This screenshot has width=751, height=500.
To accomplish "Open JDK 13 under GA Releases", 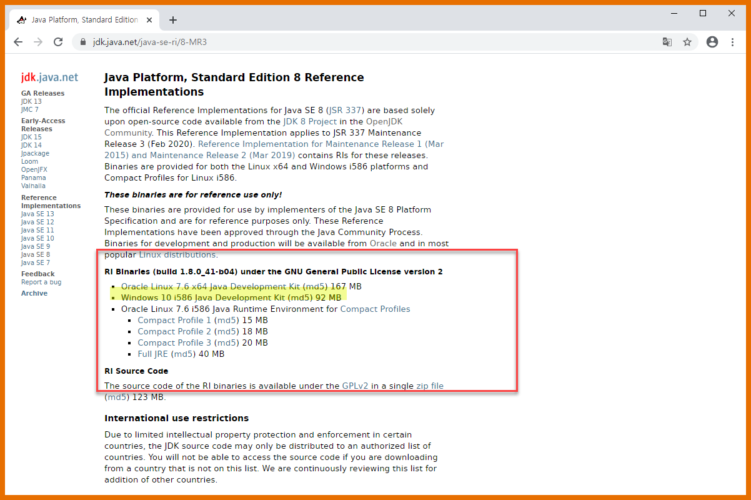I will (31, 101).
